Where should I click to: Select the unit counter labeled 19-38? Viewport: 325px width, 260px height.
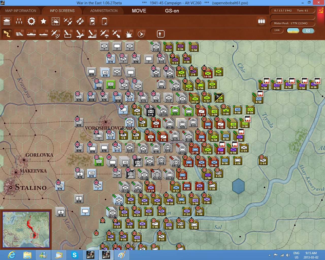(201, 161)
